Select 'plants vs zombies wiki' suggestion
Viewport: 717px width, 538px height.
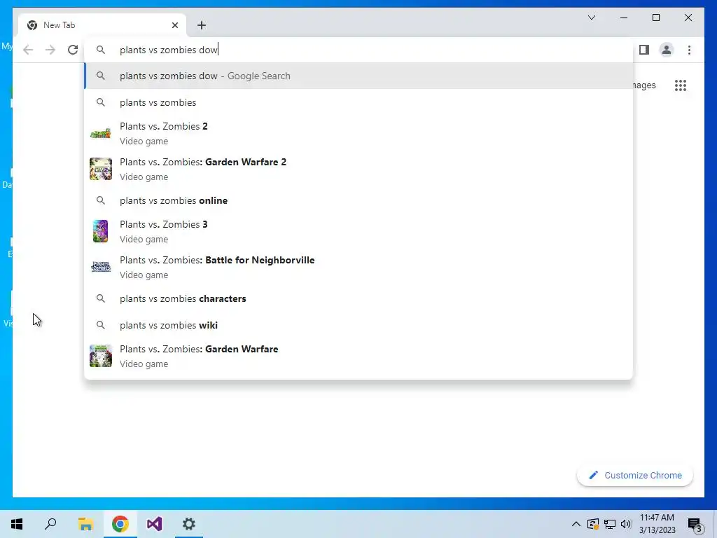359,325
